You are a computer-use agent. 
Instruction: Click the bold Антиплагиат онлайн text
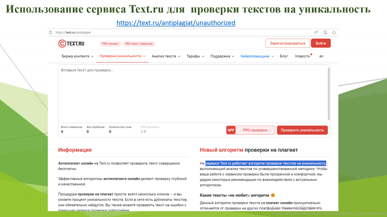click(76, 163)
